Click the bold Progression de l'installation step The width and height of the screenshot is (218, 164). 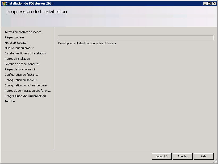coord(25,96)
